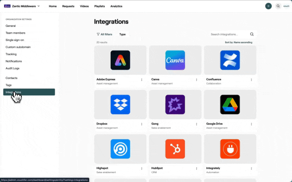Select the Integrately integration logo
Image resolution: width=292 pixels, height=182 pixels.
tap(230, 149)
